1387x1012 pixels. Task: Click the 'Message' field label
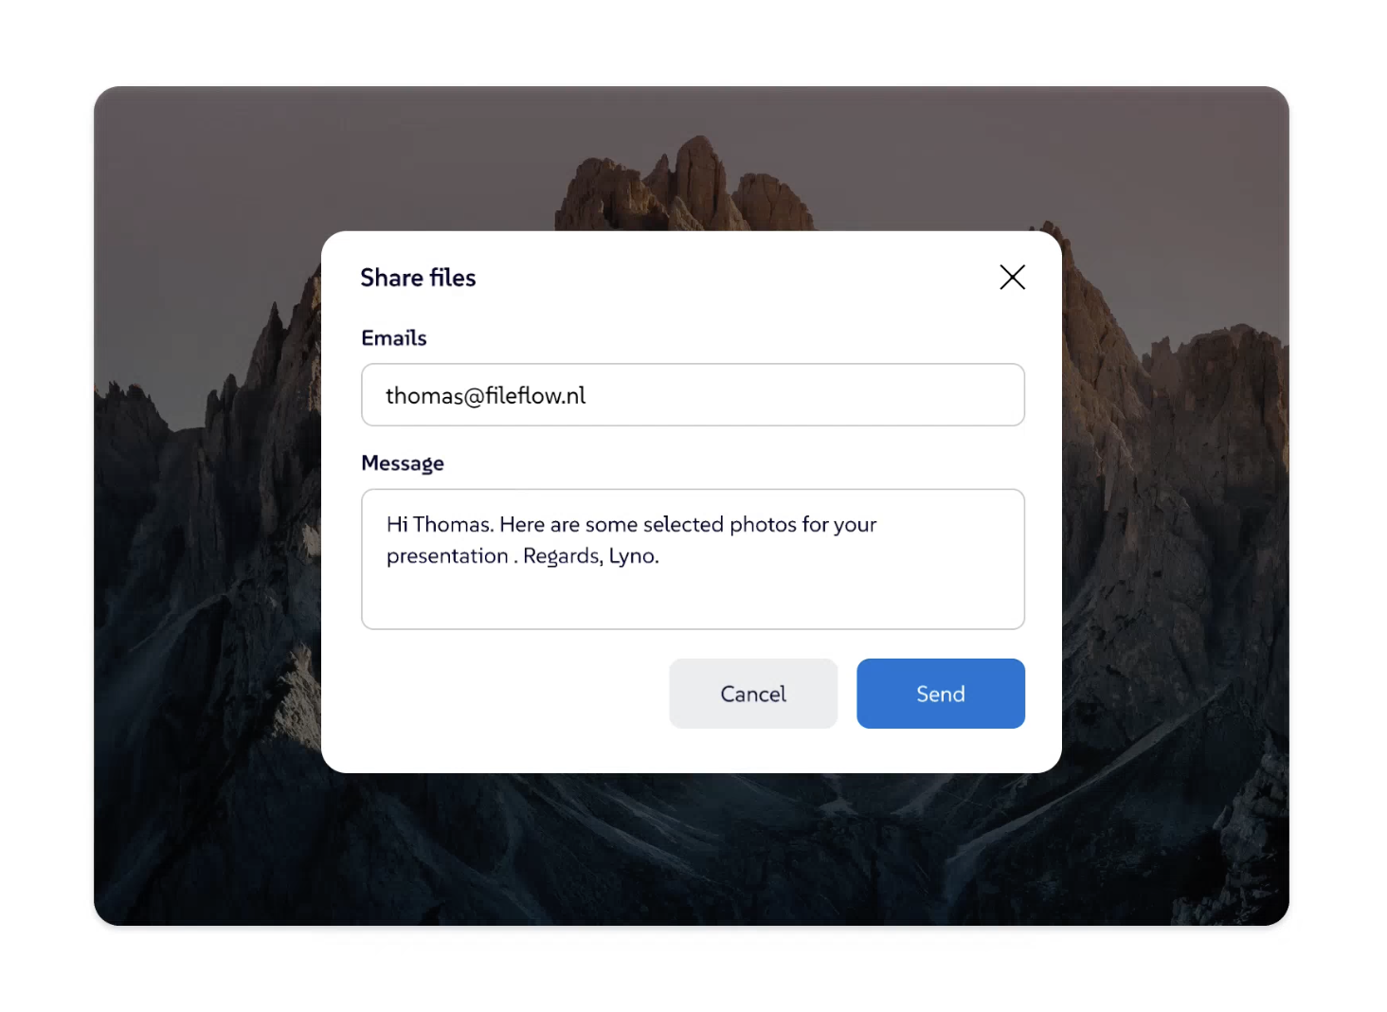click(x=403, y=463)
